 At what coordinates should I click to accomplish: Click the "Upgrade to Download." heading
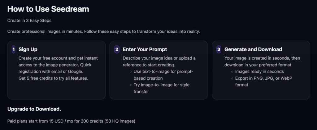click(34, 109)
